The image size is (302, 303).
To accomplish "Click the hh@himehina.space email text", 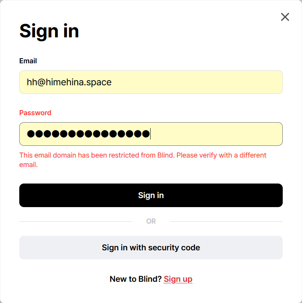I will [x=69, y=82].
